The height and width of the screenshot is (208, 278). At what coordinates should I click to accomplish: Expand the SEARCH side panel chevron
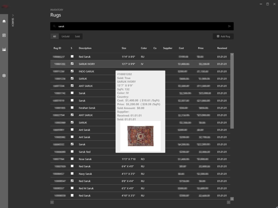(x=13, y=15)
